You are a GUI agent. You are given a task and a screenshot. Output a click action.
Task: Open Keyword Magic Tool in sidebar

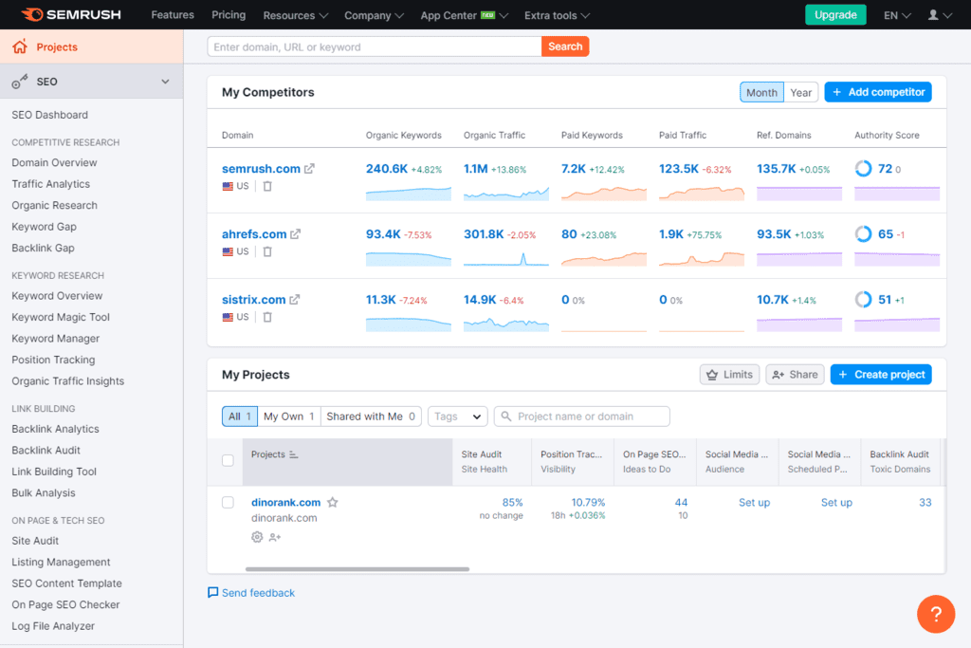[x=61, y=317]
